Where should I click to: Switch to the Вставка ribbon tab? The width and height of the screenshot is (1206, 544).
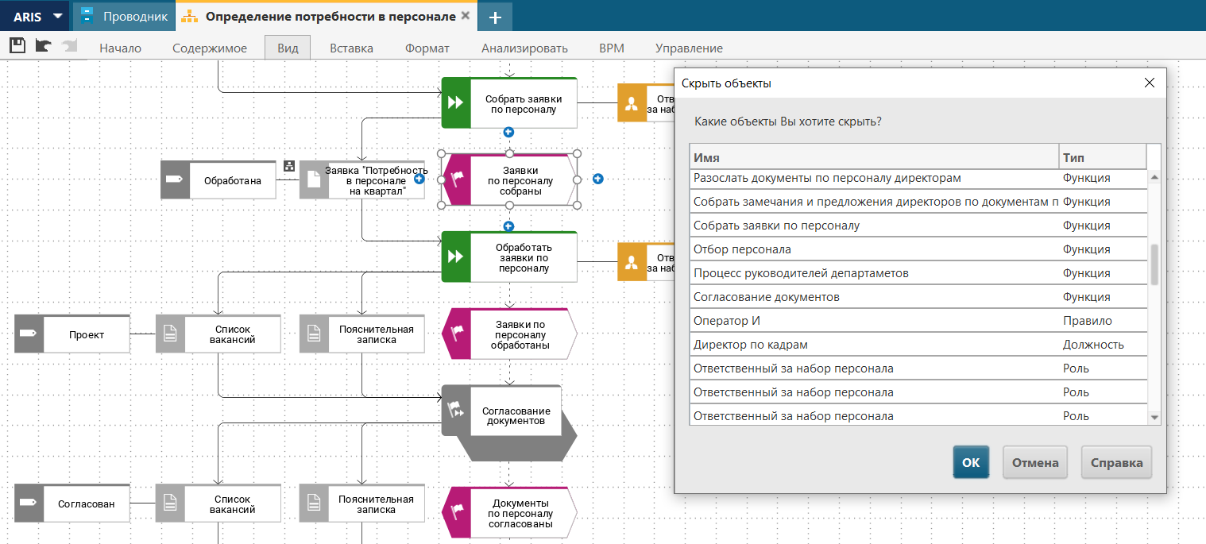(351, 48)
